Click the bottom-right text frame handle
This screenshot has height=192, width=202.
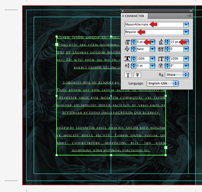166,155
